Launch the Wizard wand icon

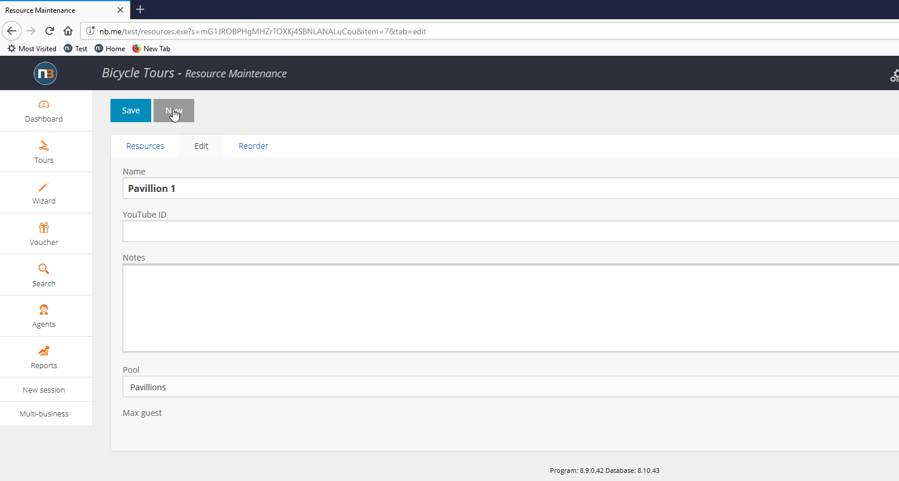pyautogui.click(x=44, y=187)
